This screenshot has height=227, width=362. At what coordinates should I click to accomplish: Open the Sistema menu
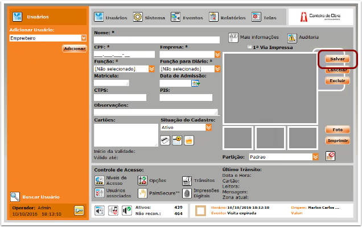[x=149, y=17]
